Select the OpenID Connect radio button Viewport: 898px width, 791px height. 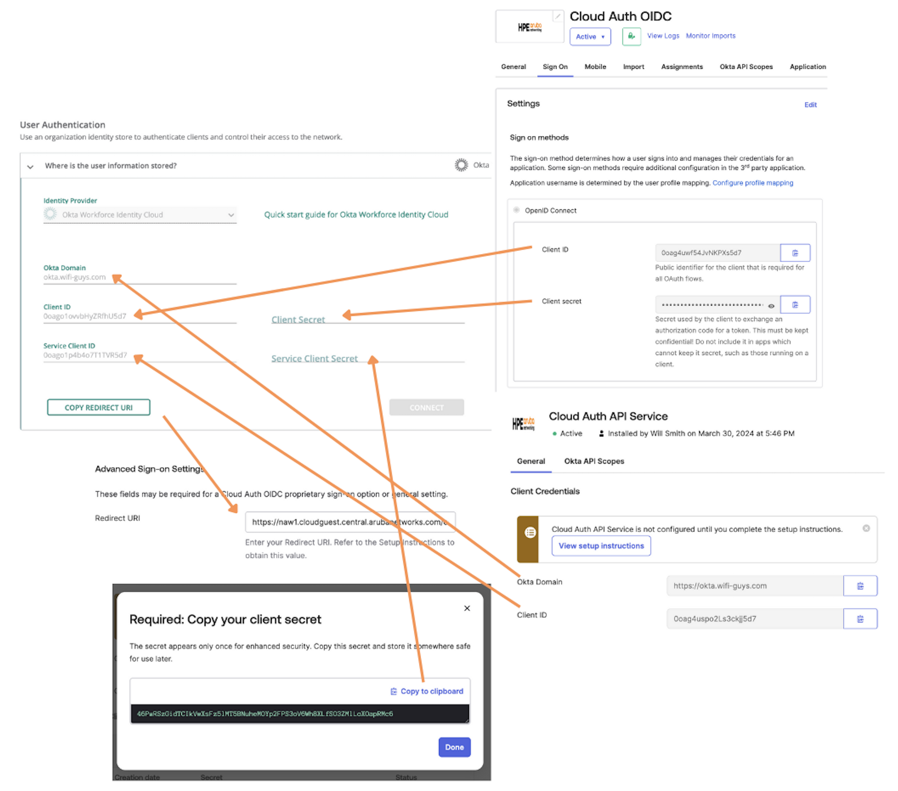516,210
